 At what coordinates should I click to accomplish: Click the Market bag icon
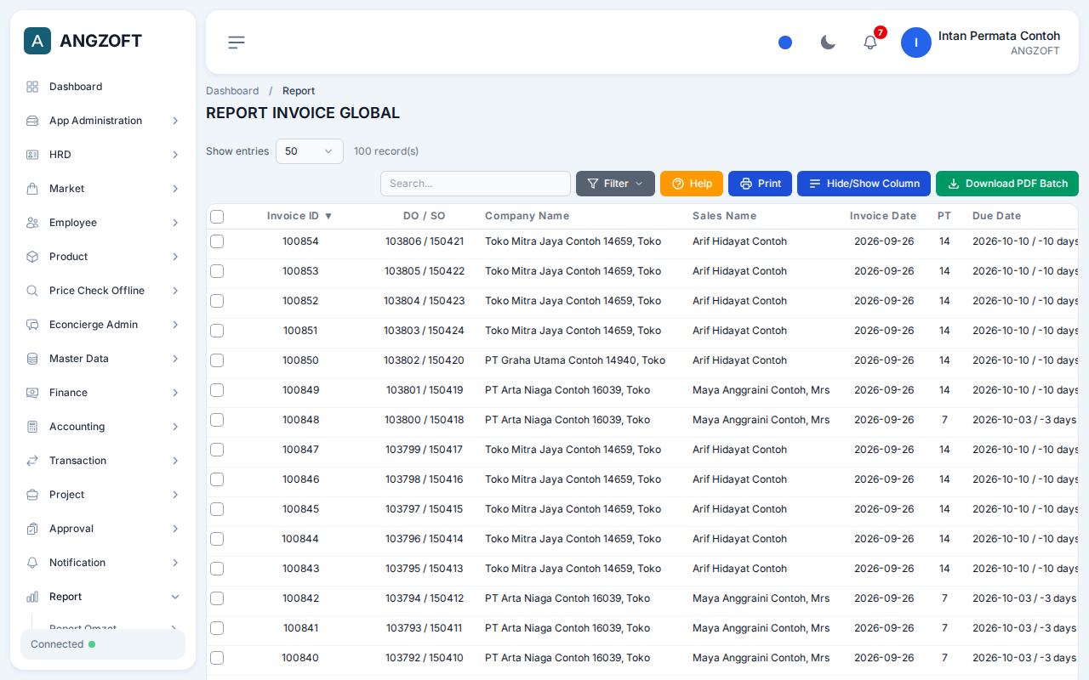click(x=32, y=189)
